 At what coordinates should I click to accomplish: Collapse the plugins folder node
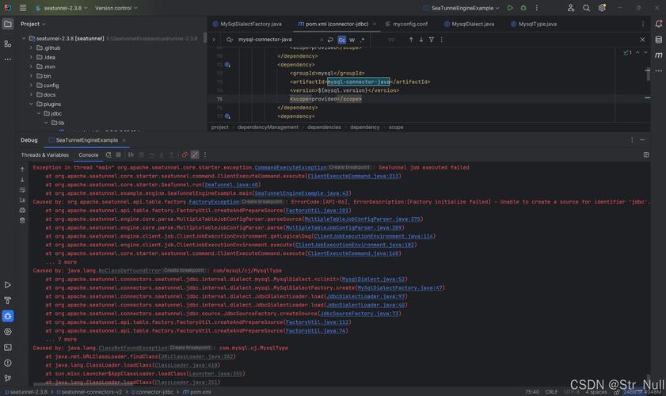click(x=31, y=104)
